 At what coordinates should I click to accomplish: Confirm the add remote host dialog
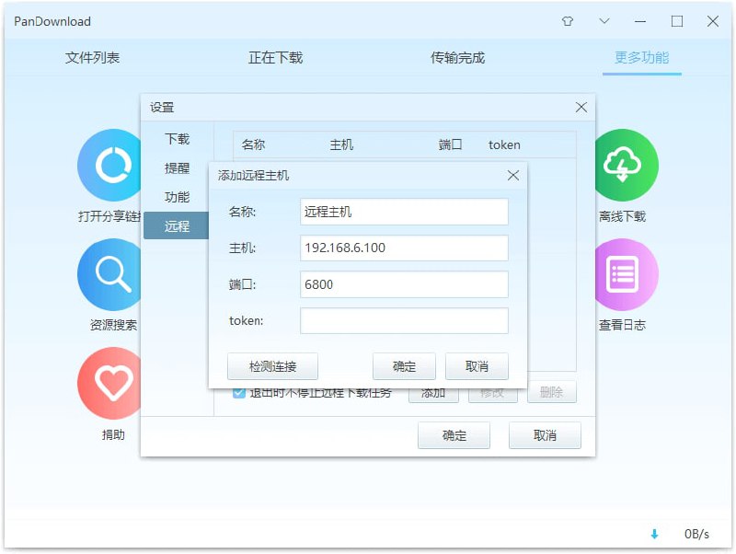tap(404, 366)
